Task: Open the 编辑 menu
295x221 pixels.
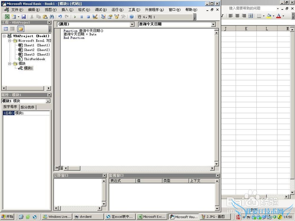Action: (34, 10)
